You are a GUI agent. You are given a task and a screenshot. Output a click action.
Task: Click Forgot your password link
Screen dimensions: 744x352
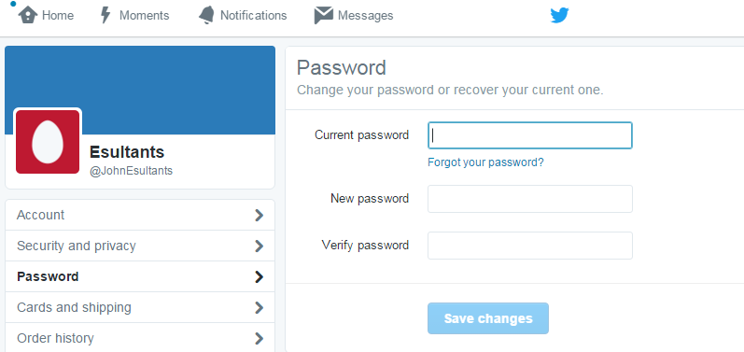tap(485, 162)
